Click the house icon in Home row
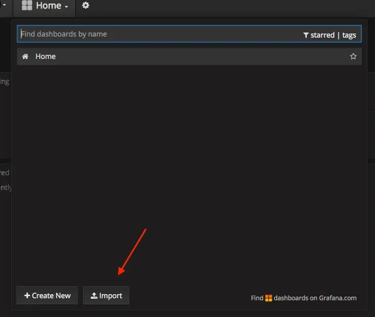 click(x=25, y=56)
